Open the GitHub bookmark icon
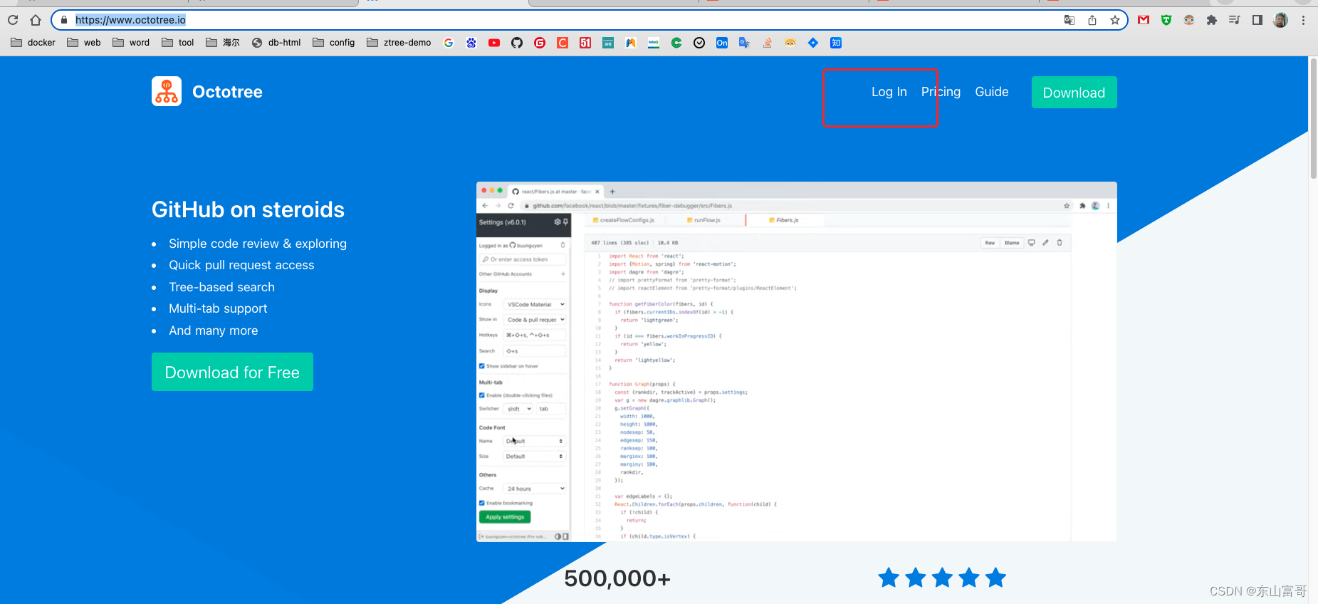The image size is (1318, 604). coord(517,43)
